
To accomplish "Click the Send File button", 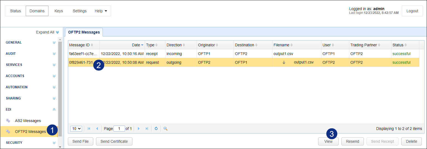I will 80,141.
